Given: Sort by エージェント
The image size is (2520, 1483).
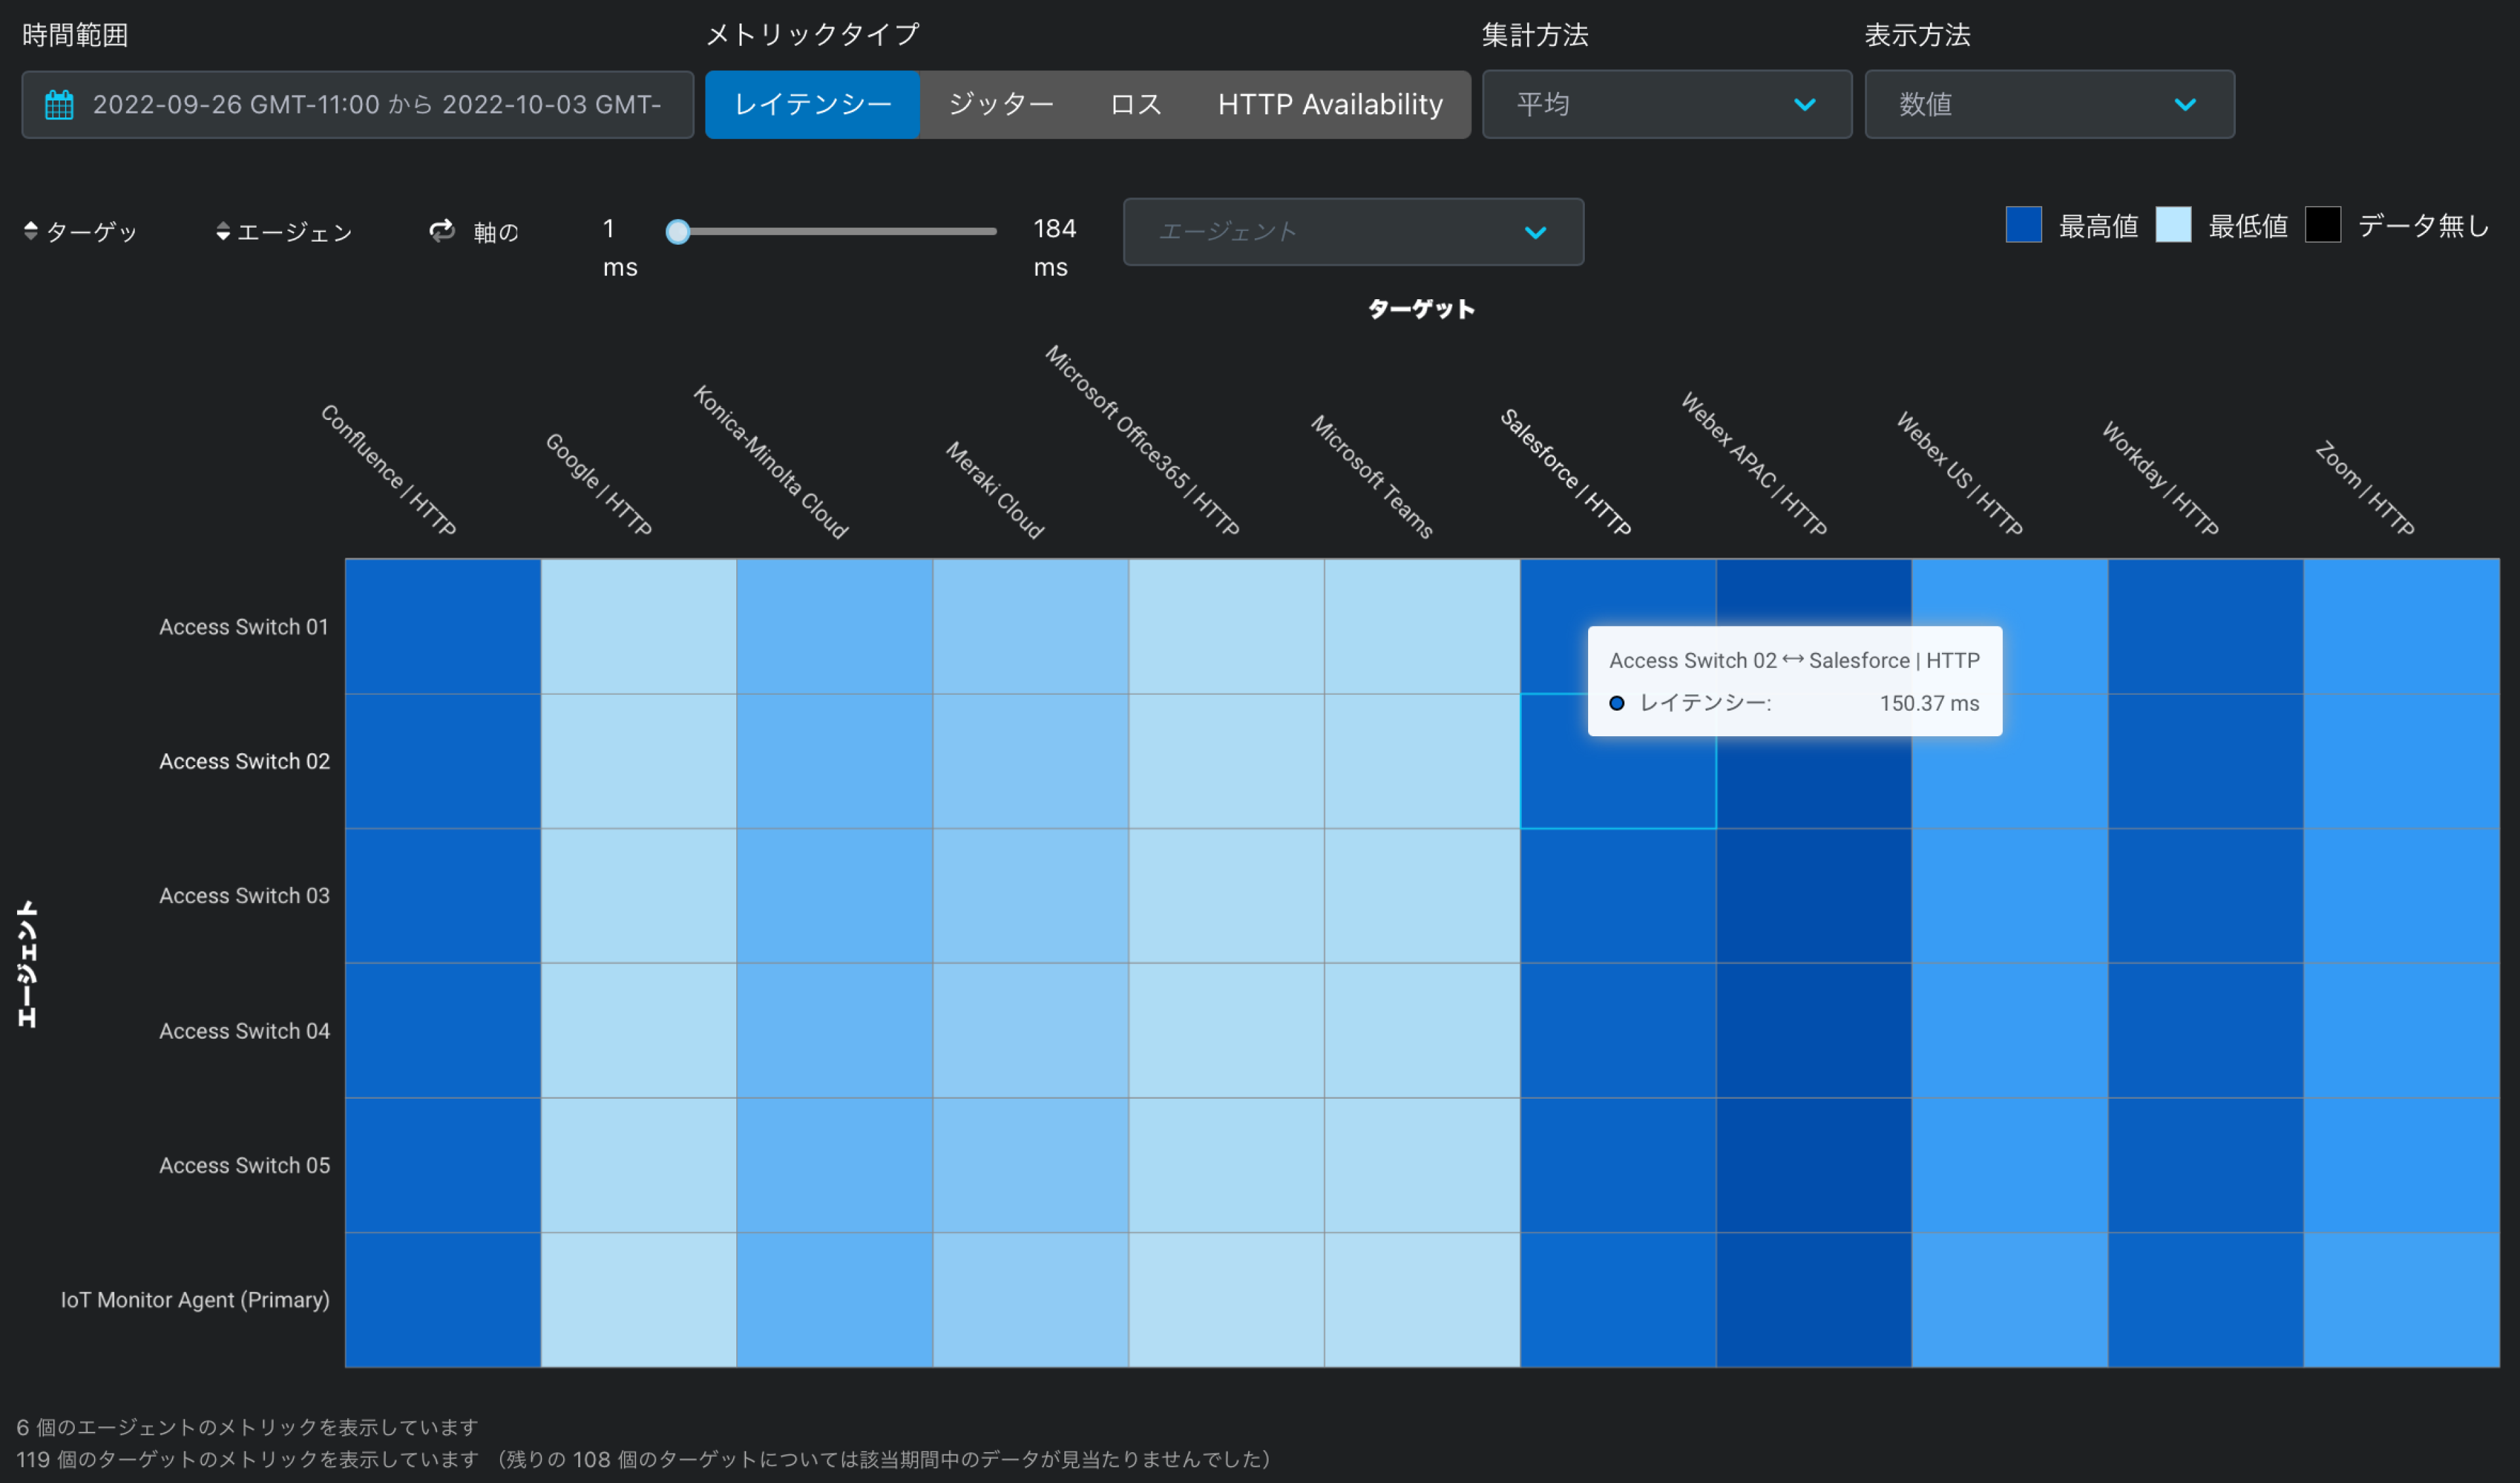Looking at the screenshot, I should tap(285, 232).
